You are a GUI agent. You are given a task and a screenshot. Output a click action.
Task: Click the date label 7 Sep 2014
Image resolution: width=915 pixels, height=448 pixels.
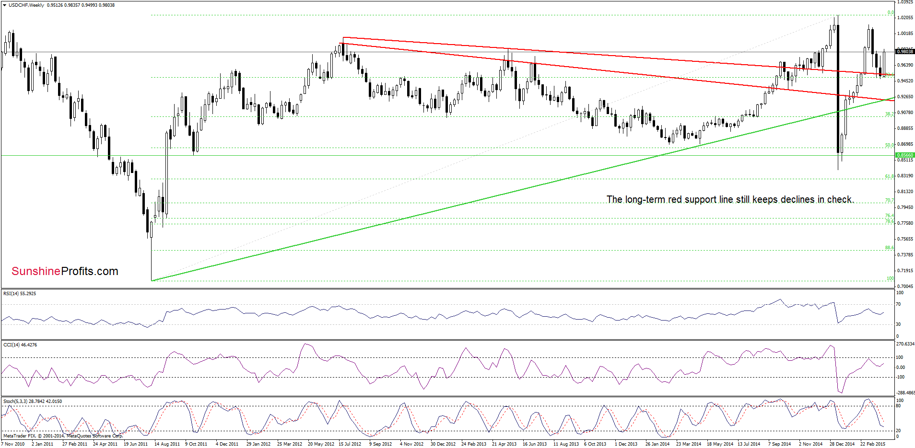[x=780, y=444]
